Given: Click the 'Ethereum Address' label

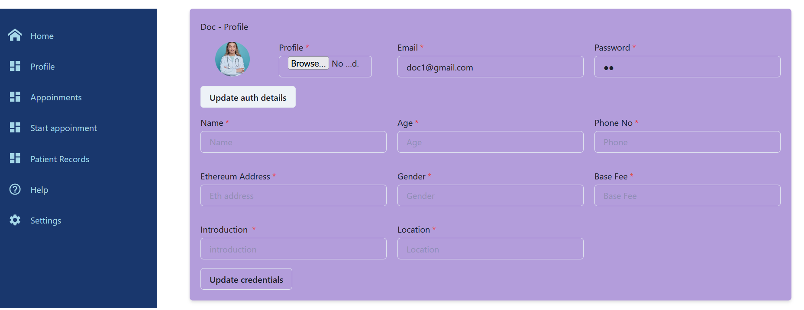Looking at the screenshot, I should pyautogui.click(x=235, y=176).
